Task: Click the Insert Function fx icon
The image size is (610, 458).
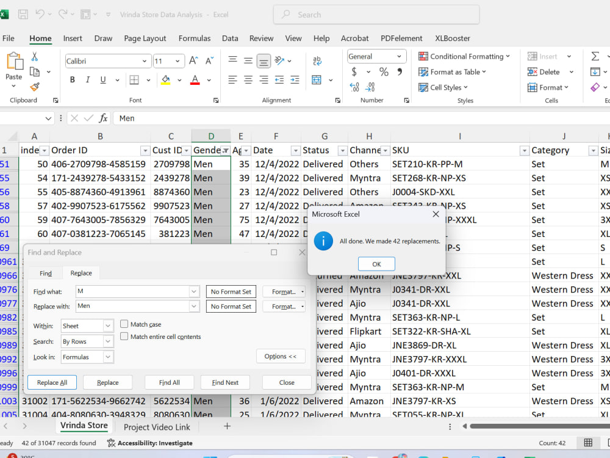Action: pos(102,118)
